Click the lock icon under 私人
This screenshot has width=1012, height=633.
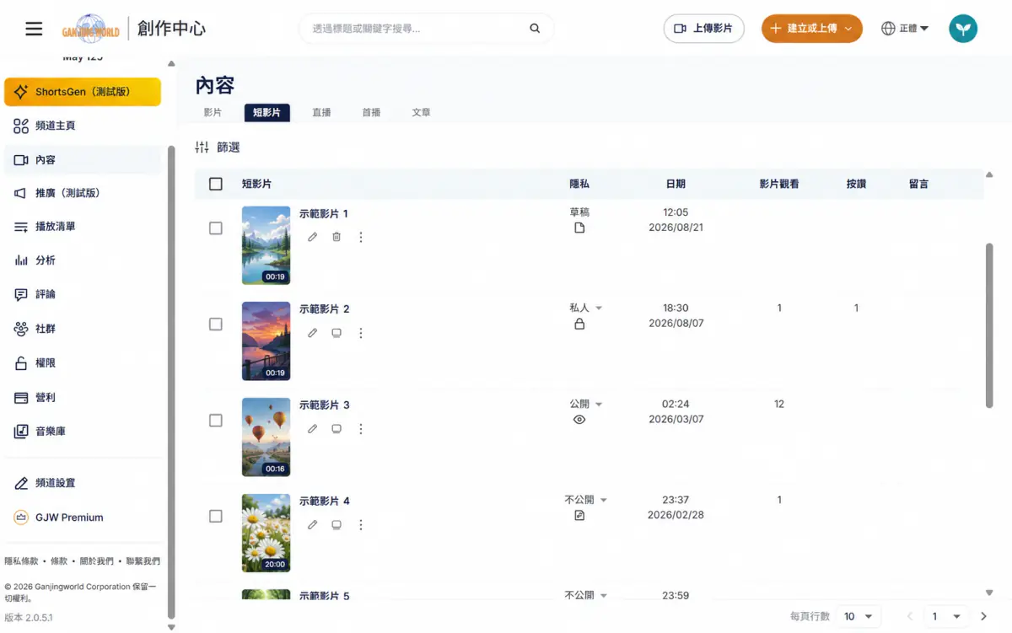[579, 324]
